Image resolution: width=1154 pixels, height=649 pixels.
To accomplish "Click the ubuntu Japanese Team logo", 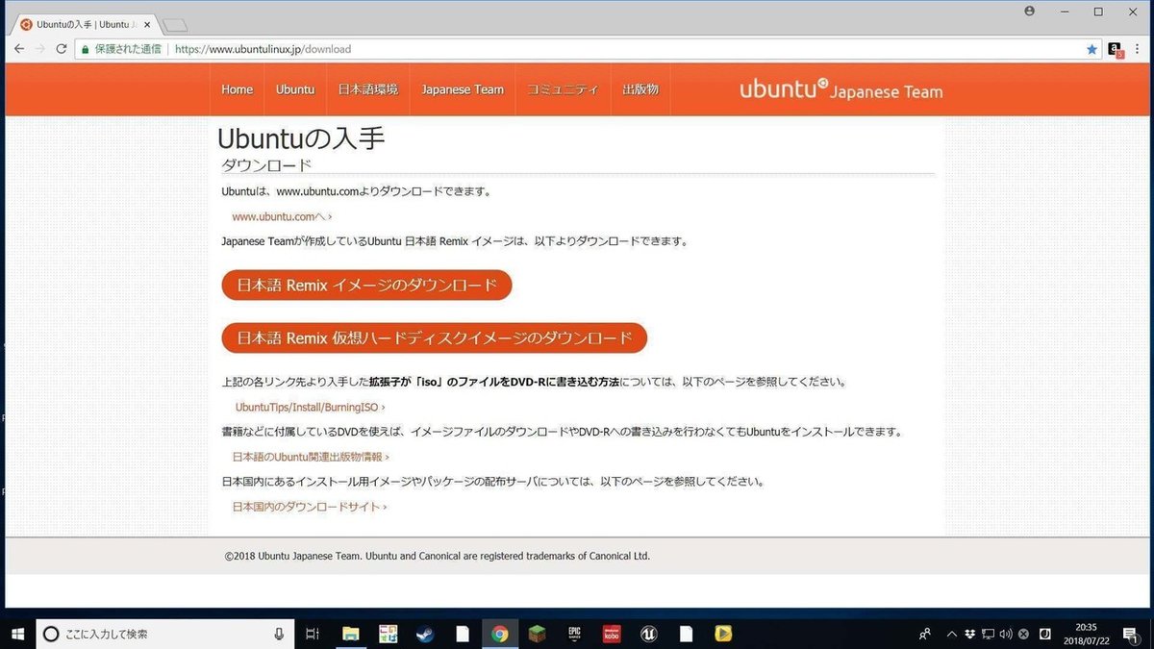I will pyautogui.click(x=840, y=89).
